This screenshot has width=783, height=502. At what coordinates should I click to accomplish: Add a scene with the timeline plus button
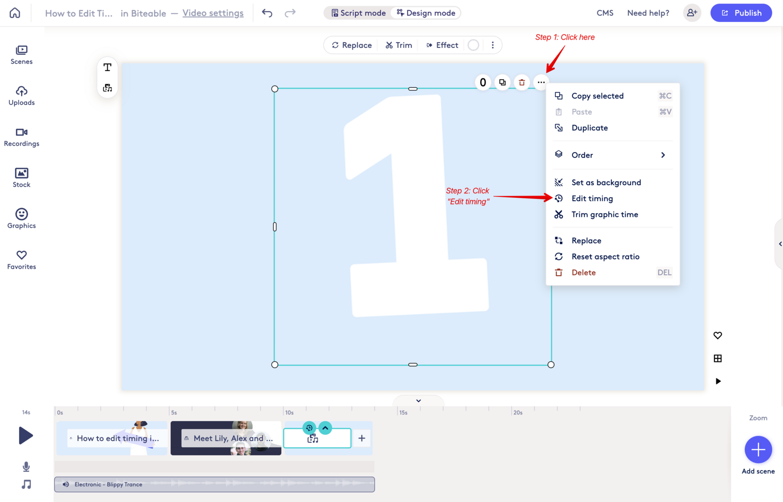pos(362,438)
